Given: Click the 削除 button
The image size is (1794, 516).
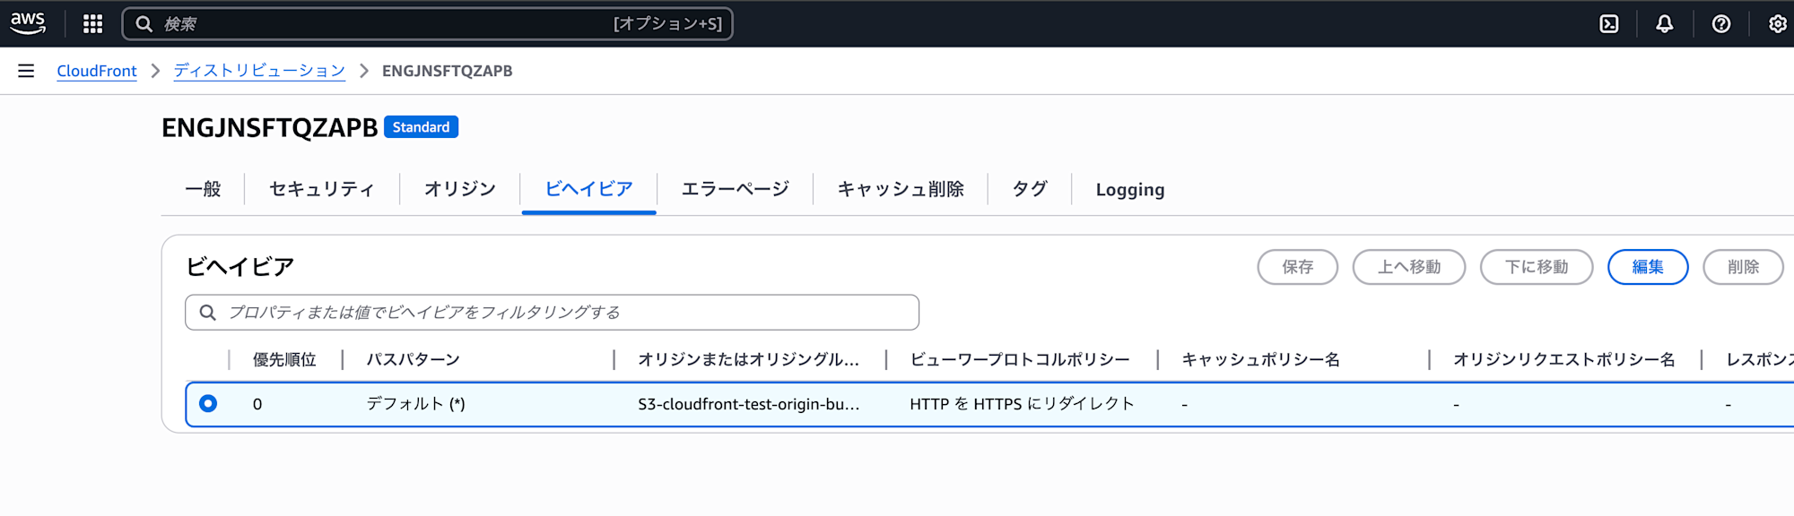Looking at the screenshot, I should (1743, 267).
